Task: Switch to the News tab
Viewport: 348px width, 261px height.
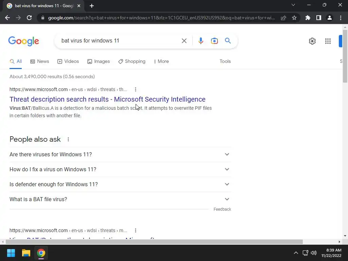Action: coord(40,62)
